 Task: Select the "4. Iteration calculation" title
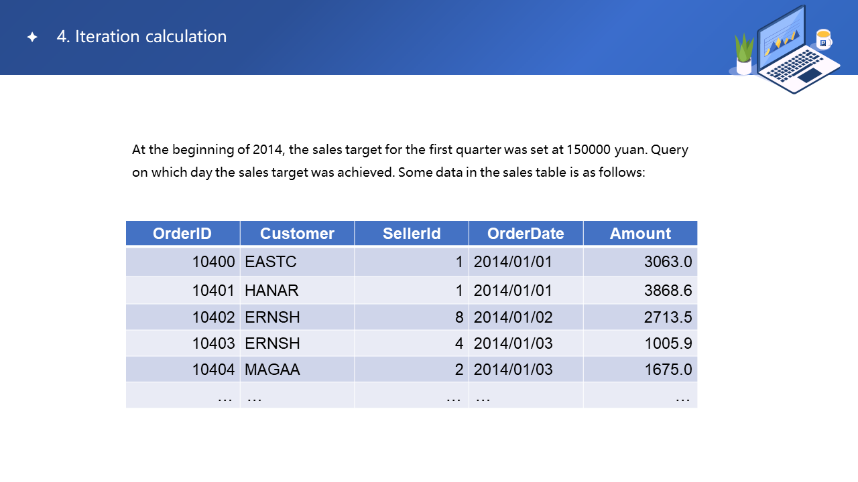141,37
